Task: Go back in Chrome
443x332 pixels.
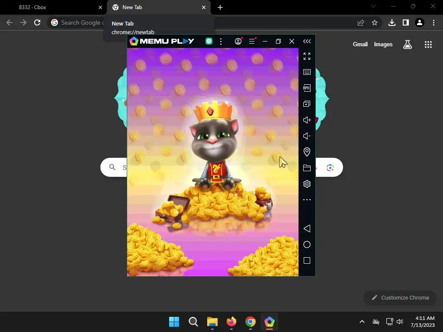Action: pos(10,22)
